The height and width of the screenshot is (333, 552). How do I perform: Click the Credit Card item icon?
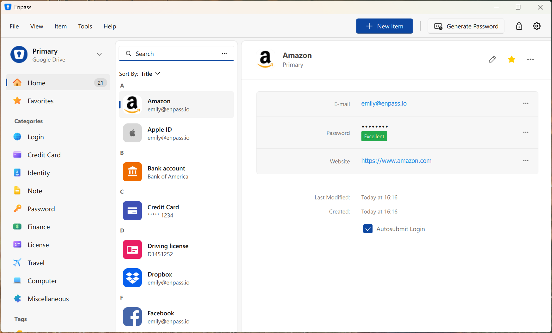tap(132, 211)
